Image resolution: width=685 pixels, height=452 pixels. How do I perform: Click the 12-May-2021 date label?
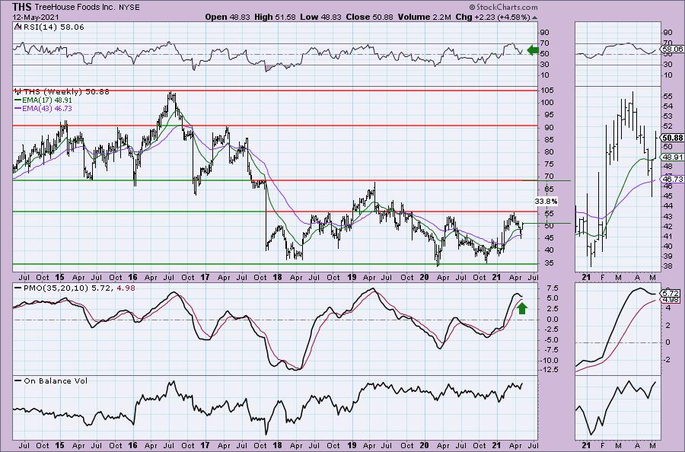36,18
